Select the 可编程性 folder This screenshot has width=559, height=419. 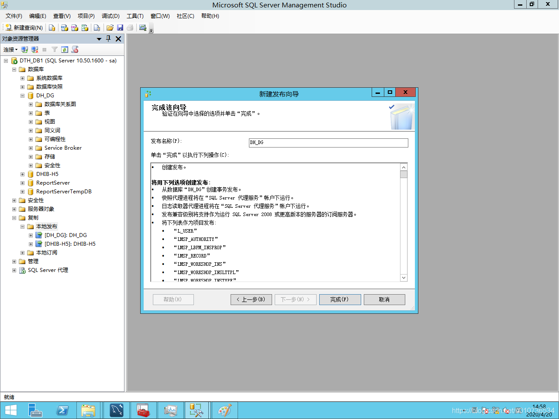click(55, 139)
